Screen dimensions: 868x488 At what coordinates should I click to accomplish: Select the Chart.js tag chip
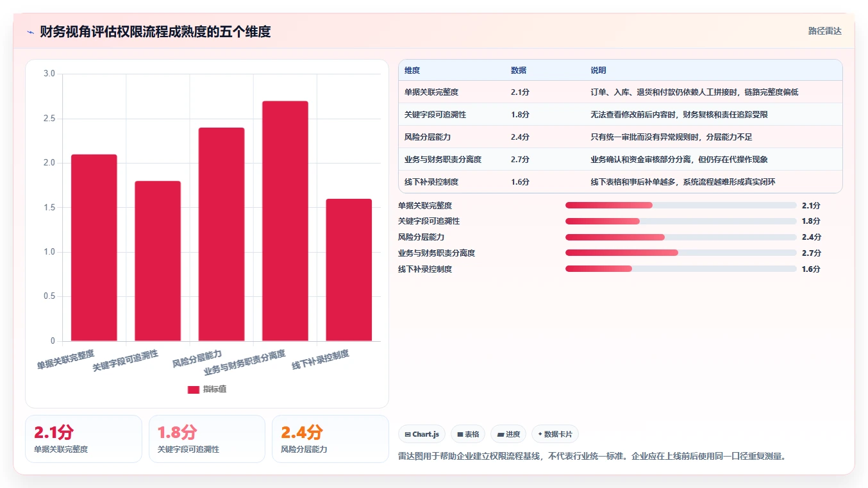(422, 434)
